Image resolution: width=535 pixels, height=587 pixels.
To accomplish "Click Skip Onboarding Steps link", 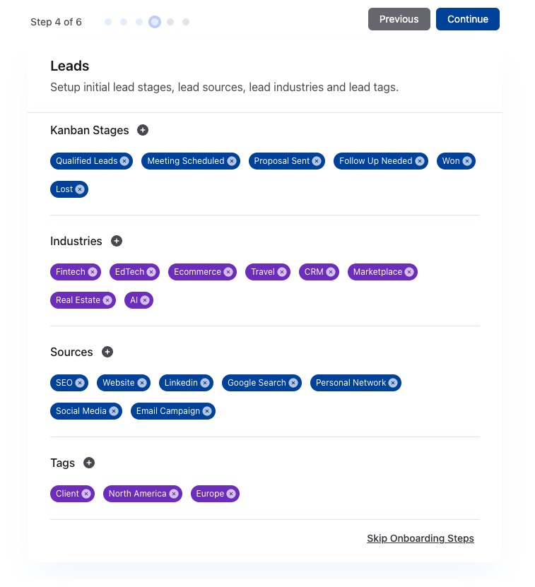I will pos(421,538).
